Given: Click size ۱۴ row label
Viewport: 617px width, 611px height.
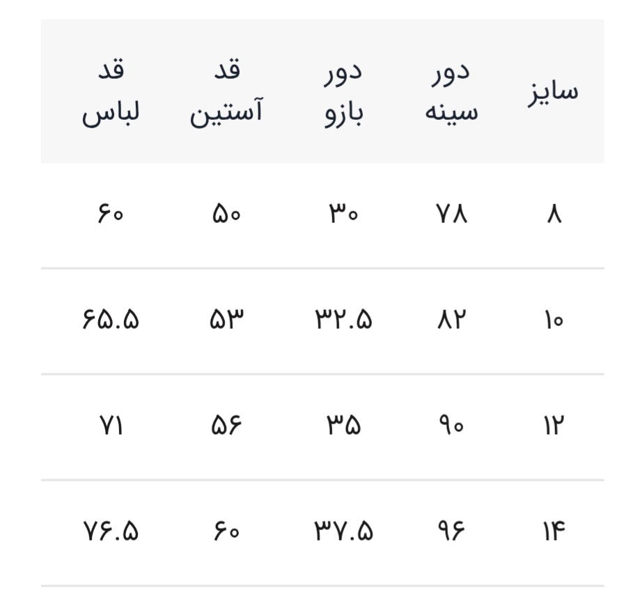Looking at the screenshot, I should tap(554, 532).
